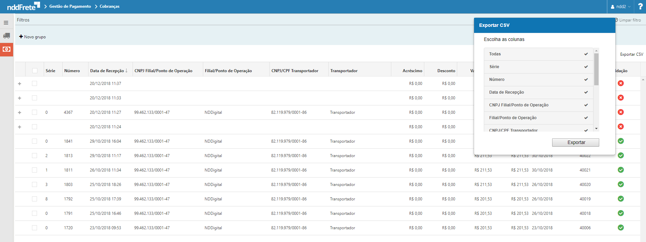This screenshot has height=242, width=646.
Task: Click the Limpar filtro link
Action: point(630,20)
